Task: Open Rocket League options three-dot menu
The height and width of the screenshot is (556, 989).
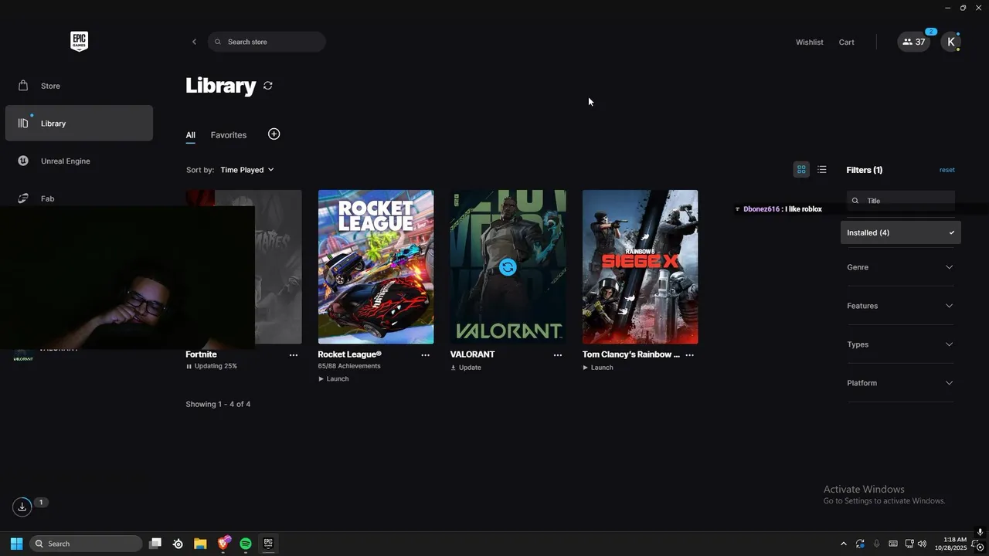Action: [x=425, y=355]
